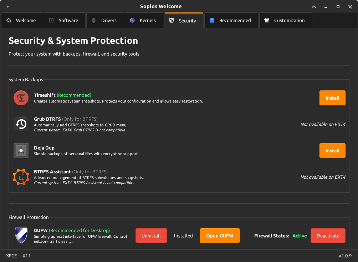Click the 'Soplos Welcome' window title

[161, 6]
